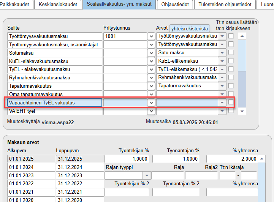Screen dimensions: 274x202
Task: Select Alkupvm. cell 01.01.2025
Action: point(31,159)
